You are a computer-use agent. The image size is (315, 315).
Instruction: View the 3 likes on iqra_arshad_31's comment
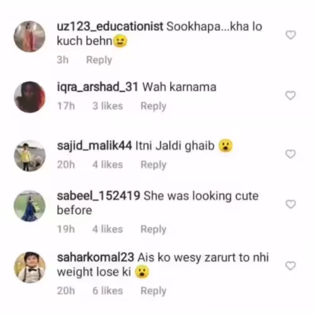pyautogui.click(x=108, y=106)
